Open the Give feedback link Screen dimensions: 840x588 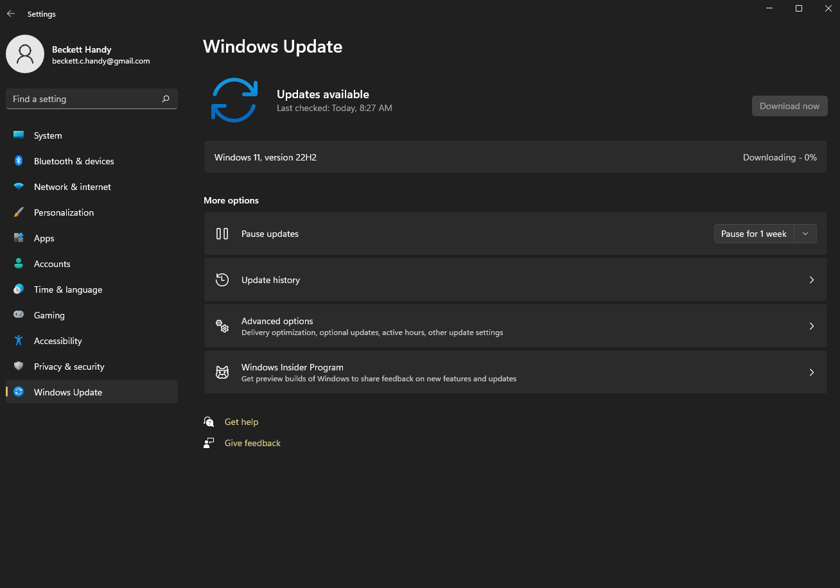252,443
